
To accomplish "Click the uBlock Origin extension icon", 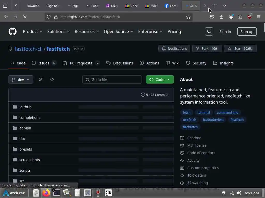I will pyautogui.click(x=249, y=16).
